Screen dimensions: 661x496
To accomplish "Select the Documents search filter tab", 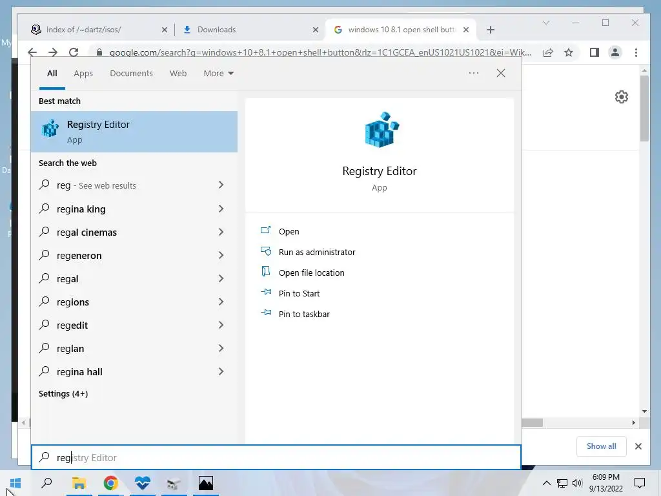I will pos(131,74).
